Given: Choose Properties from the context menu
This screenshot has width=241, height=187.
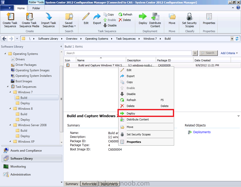Looking at the screenshot, I should coord(146,142).
